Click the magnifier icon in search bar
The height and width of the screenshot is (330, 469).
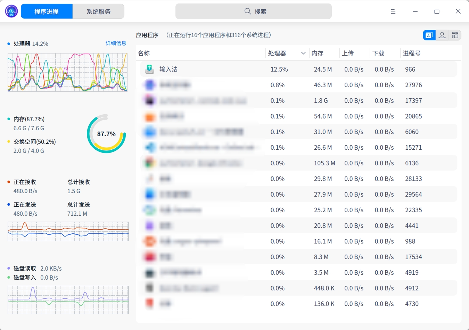pos(247,11)
